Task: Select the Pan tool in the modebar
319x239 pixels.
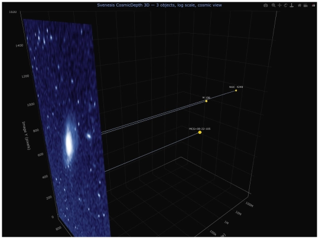Action: [279, 5]
